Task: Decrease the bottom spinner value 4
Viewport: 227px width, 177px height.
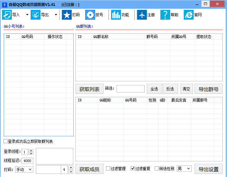Action: (x=71, y=172)
